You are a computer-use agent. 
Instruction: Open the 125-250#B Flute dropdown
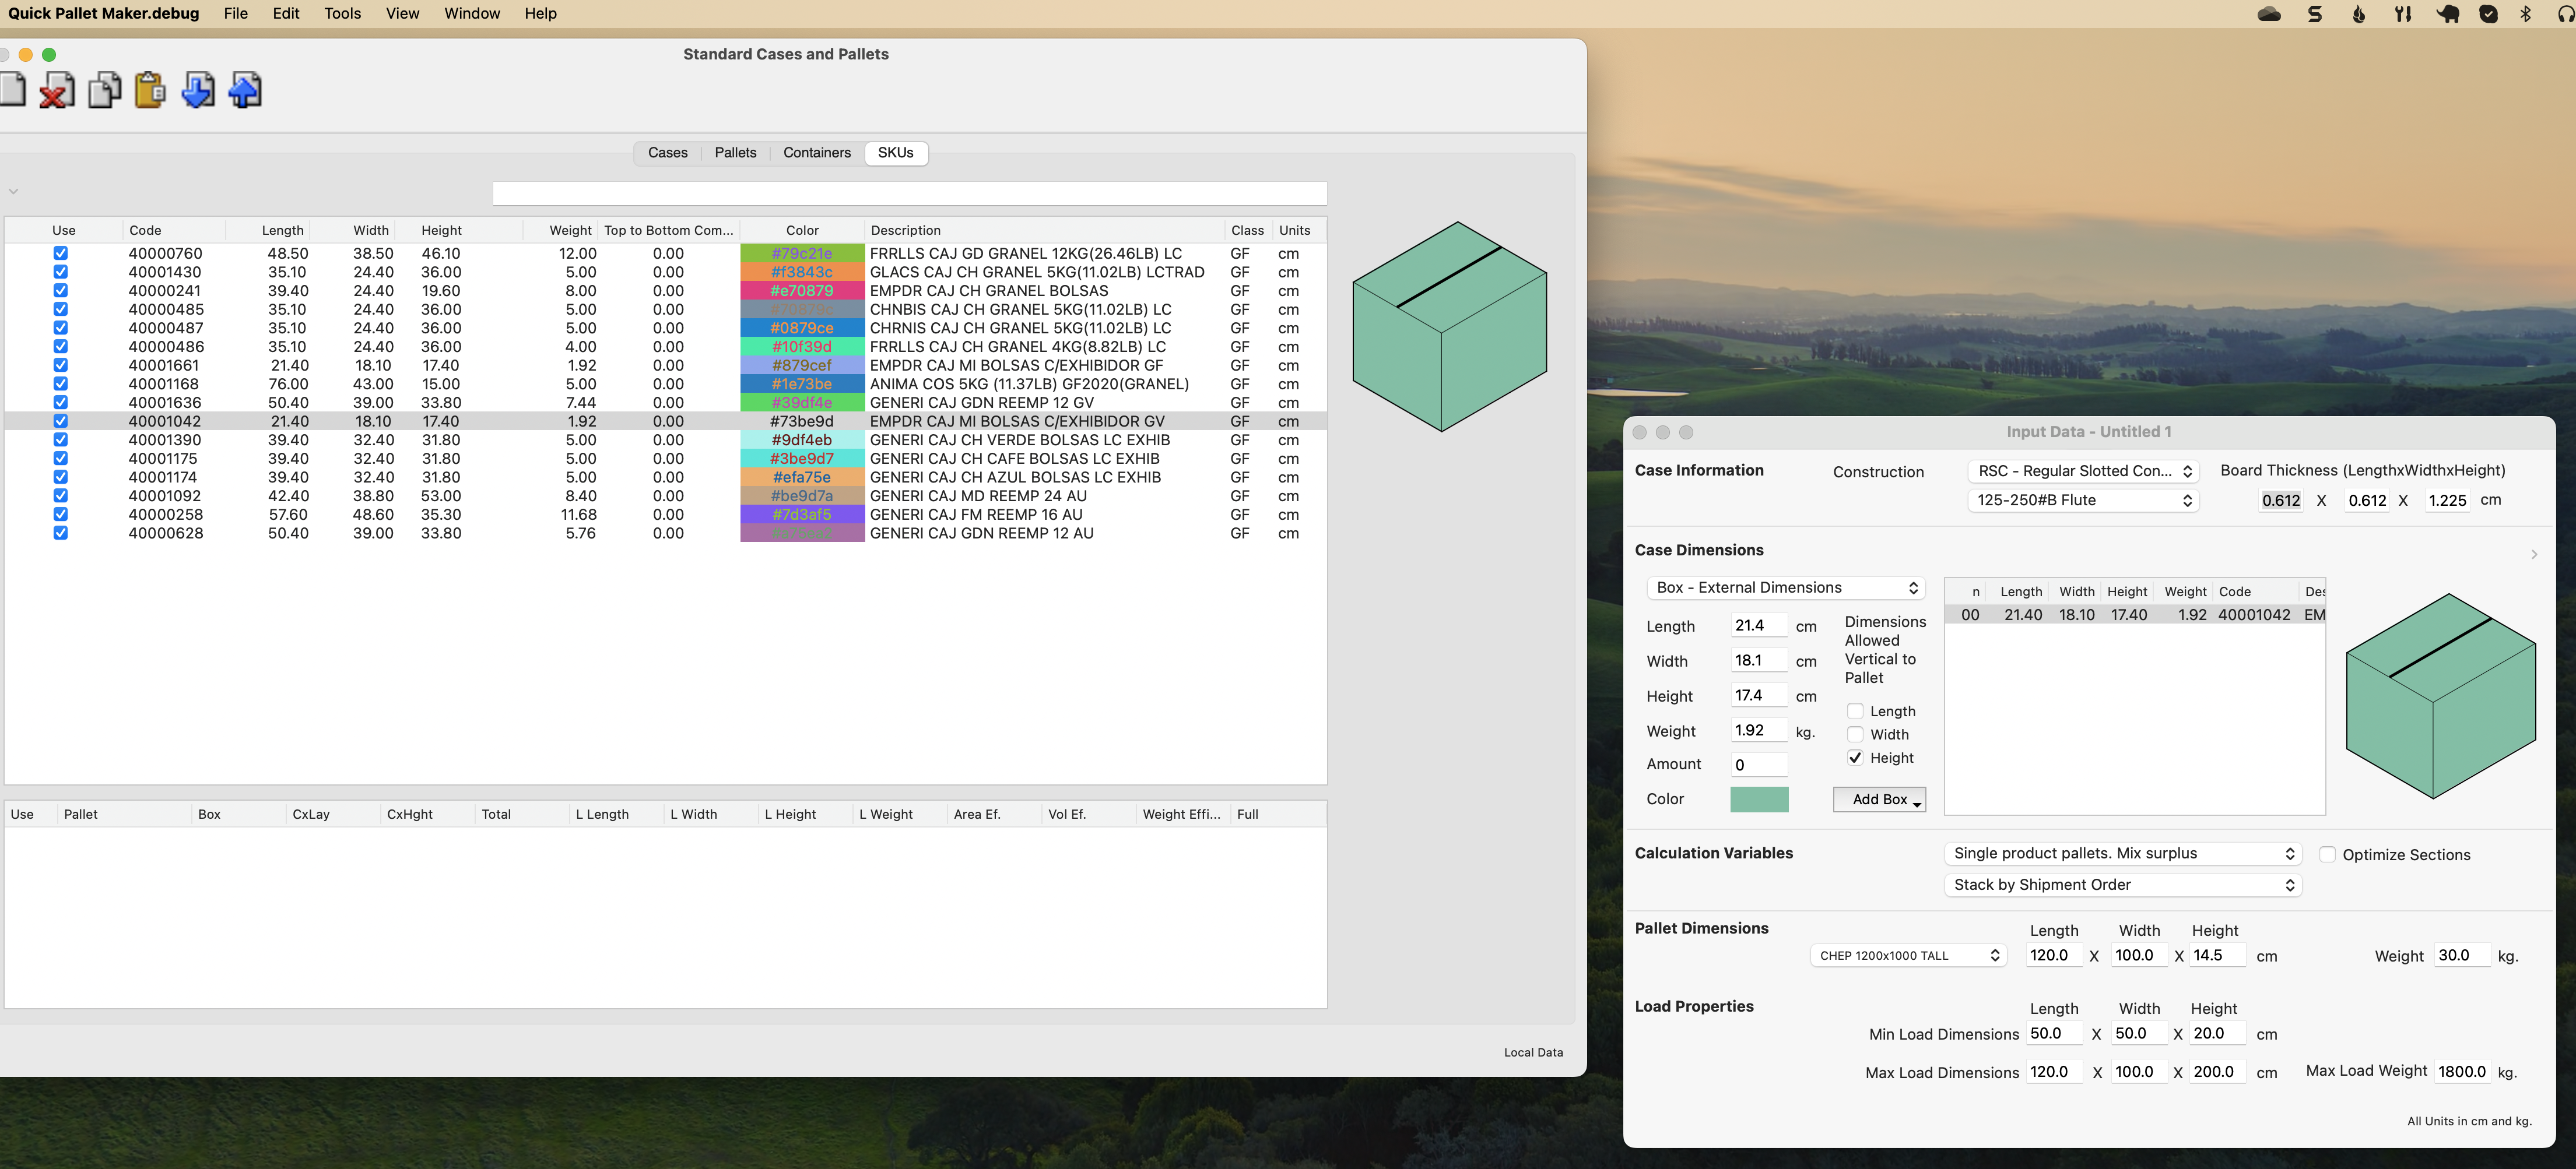[2082, 501]
